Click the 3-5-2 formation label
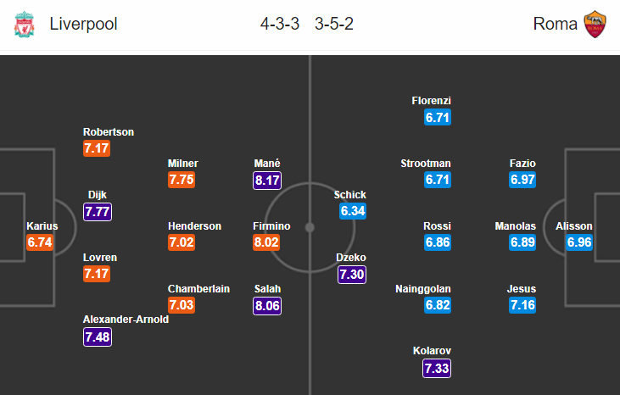The height and width of the screenshot is (395, 620). point(334,24)
